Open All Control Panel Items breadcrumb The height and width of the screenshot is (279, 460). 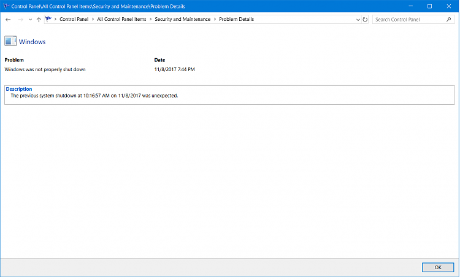[121, 19]
